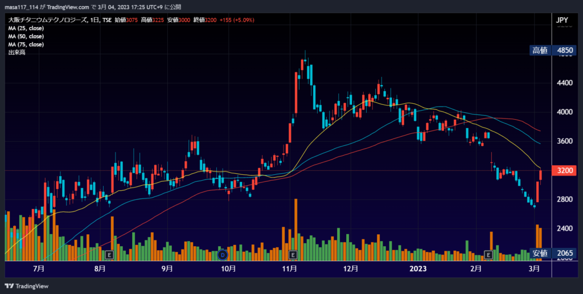The image size is (583, 294).
Task: Open the earnings E marker near 8月
Action: click(x=109, y=255)
